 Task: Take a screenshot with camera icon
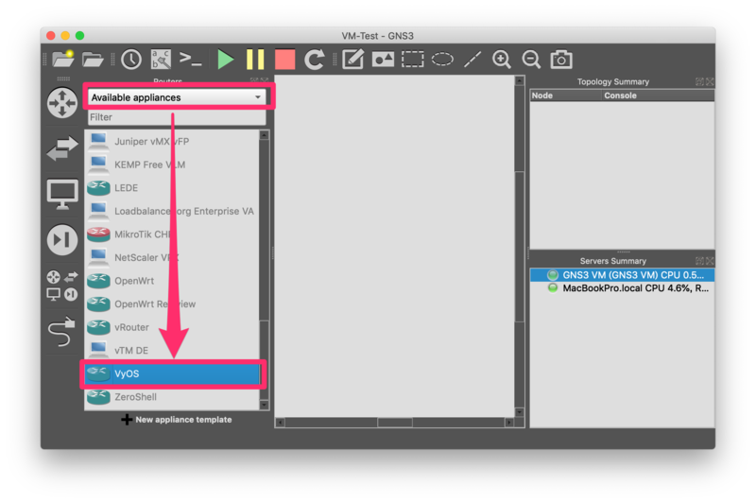pos(561,60)
